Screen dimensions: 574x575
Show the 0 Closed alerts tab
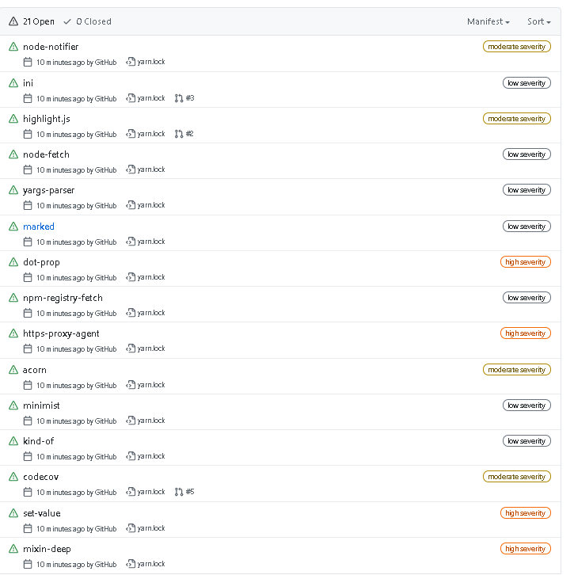(x=87, y=21)
